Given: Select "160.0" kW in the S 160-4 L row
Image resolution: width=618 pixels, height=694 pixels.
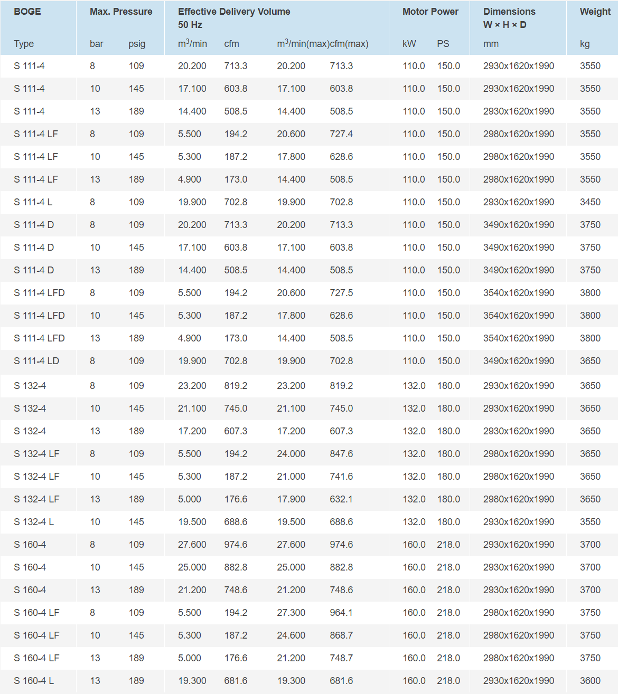Looking at the screenshot, I should pyautogui.click(x=414, y=681).
